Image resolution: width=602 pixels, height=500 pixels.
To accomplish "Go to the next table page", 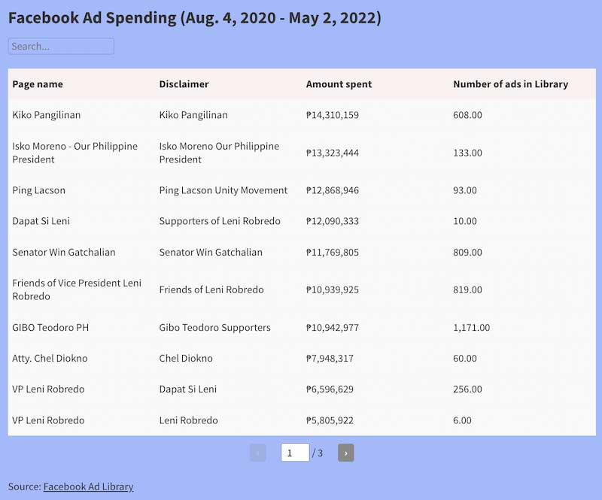I will point(345,453).
